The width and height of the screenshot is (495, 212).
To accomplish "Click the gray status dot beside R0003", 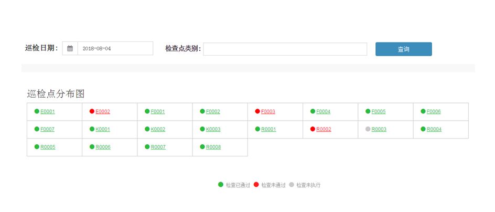I will pyautogui.click(x=368, y=129).
